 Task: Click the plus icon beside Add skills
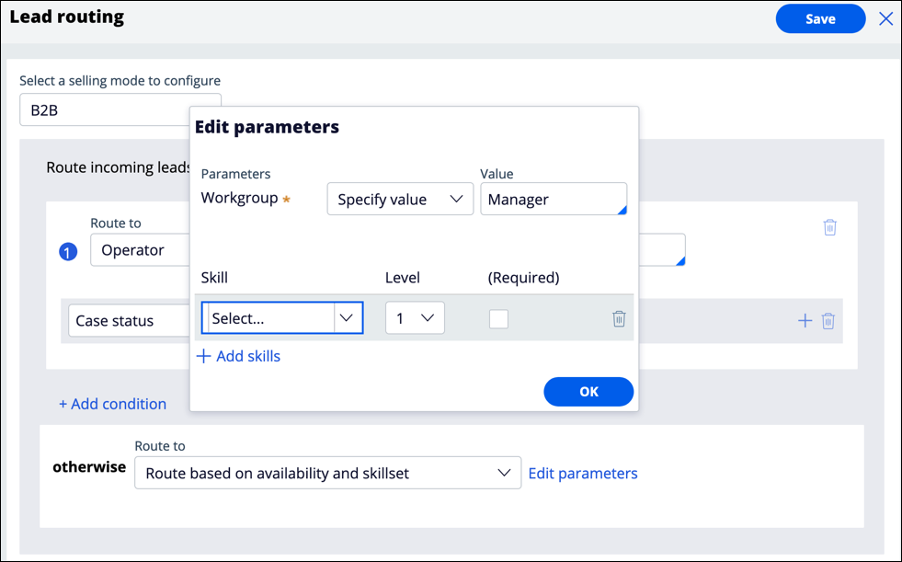pos(204,356)
